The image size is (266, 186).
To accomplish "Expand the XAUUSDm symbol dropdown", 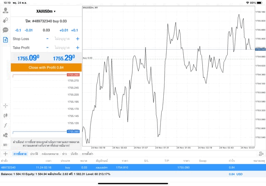I will pos(46,11).
